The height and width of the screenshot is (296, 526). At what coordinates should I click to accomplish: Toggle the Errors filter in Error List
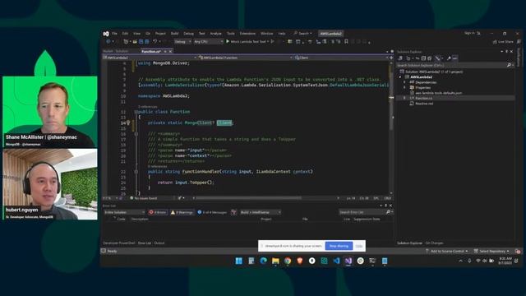coord(158,212)
